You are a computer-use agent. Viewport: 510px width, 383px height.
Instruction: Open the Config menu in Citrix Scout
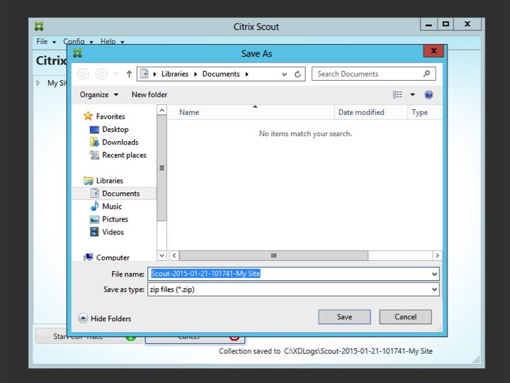point(78,41)
